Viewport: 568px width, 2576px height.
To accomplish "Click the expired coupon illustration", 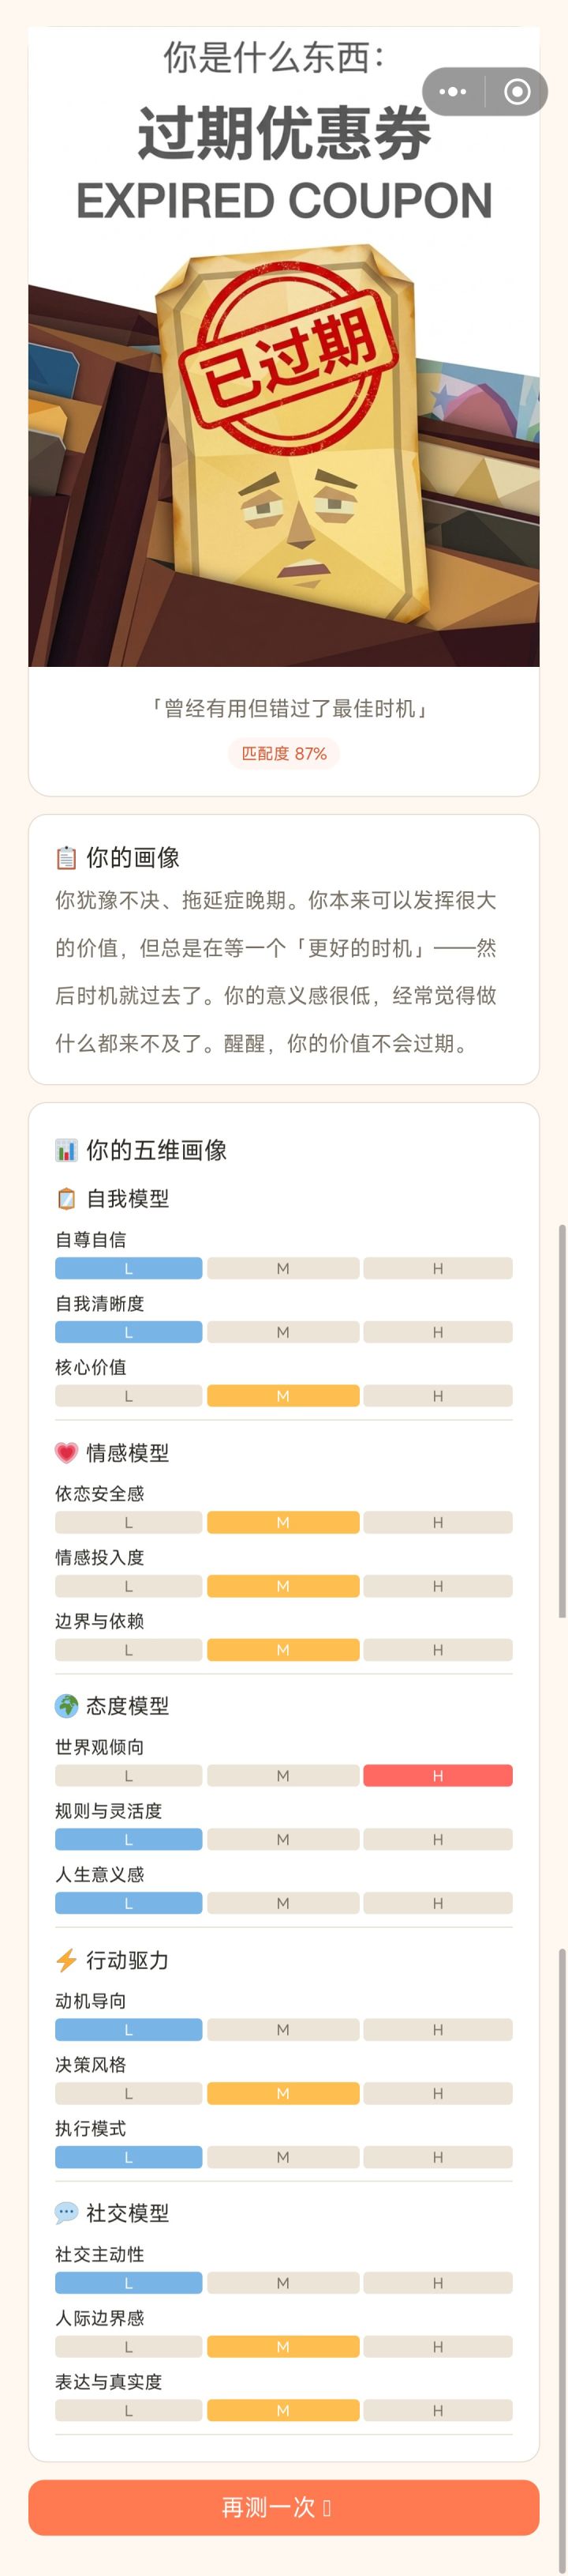I will (283, 455).
